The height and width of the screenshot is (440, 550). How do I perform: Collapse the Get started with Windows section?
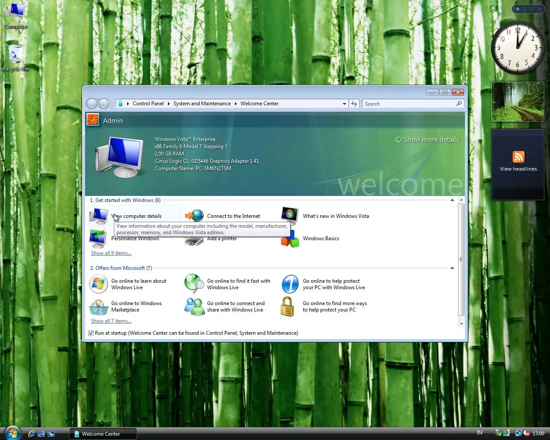(452, 200)
